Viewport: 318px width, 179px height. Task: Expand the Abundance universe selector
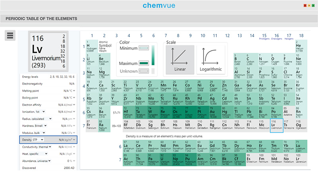click(x=49, y=161)
